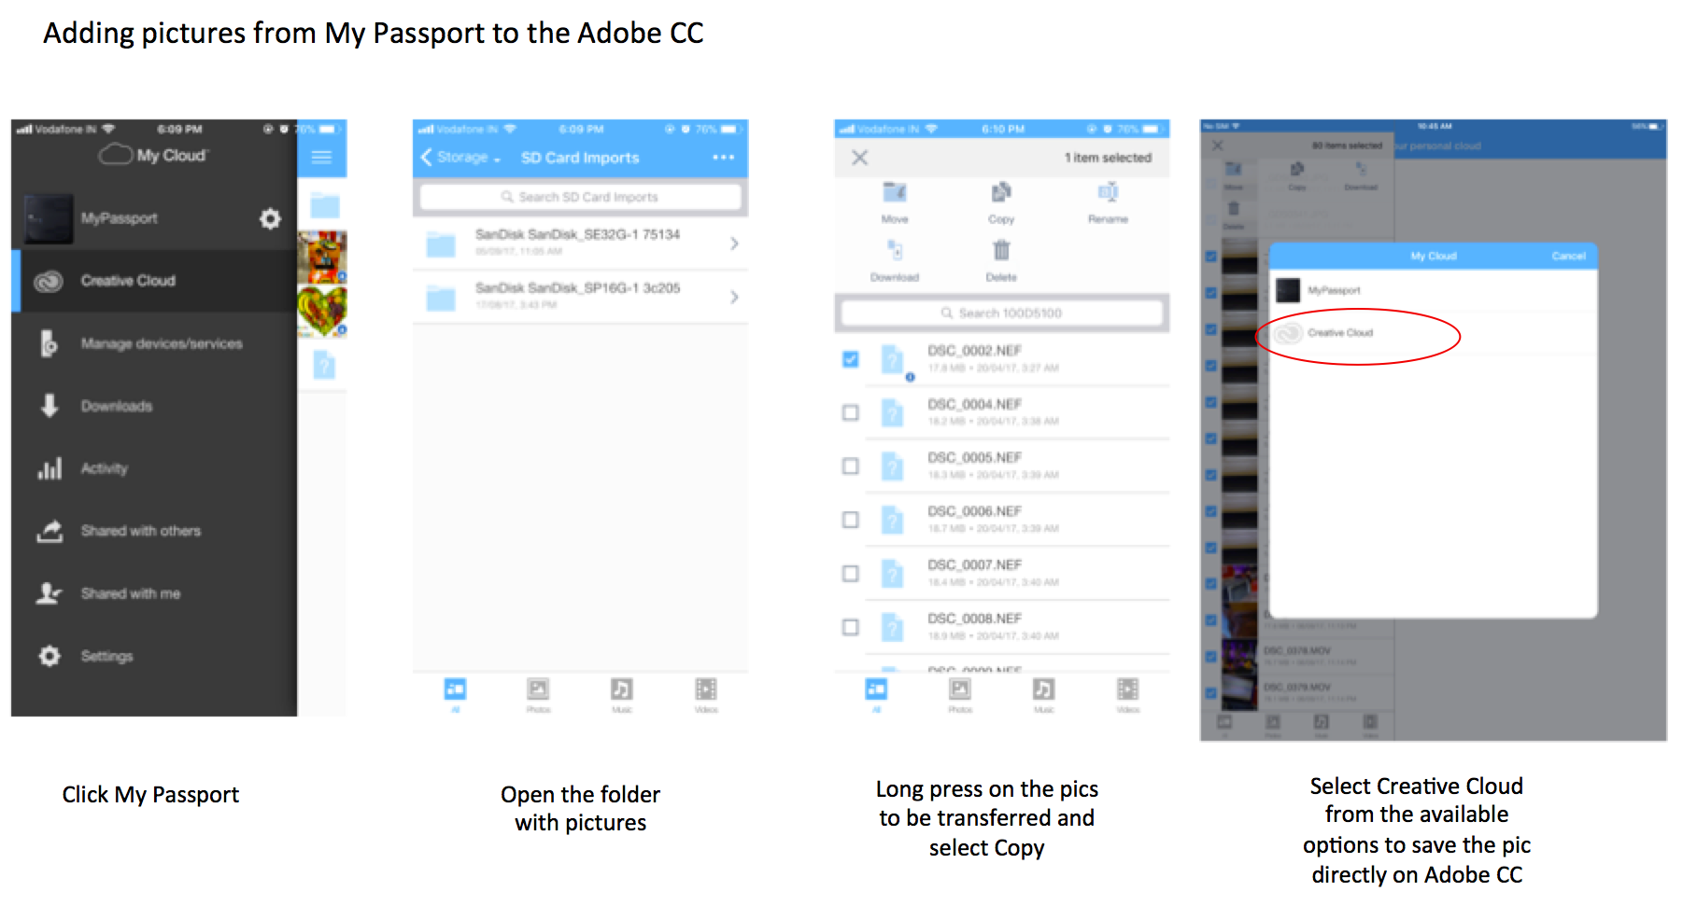Tap the Rename action icon
The image size is (1683, 905).
[x=1108, y=192]
